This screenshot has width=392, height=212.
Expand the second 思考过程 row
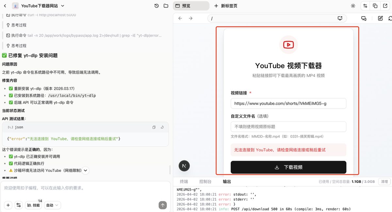click(x=16, y=46)
